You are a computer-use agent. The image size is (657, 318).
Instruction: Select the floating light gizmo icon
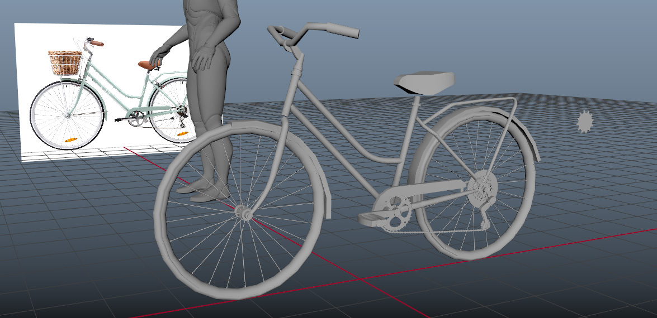(585, 122)
